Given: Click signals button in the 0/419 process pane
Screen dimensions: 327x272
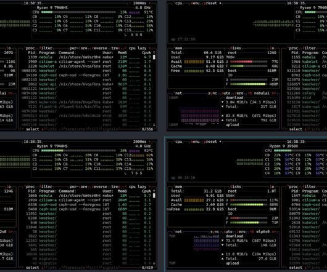Looking at the screenshot, I should tap(110, 268).
